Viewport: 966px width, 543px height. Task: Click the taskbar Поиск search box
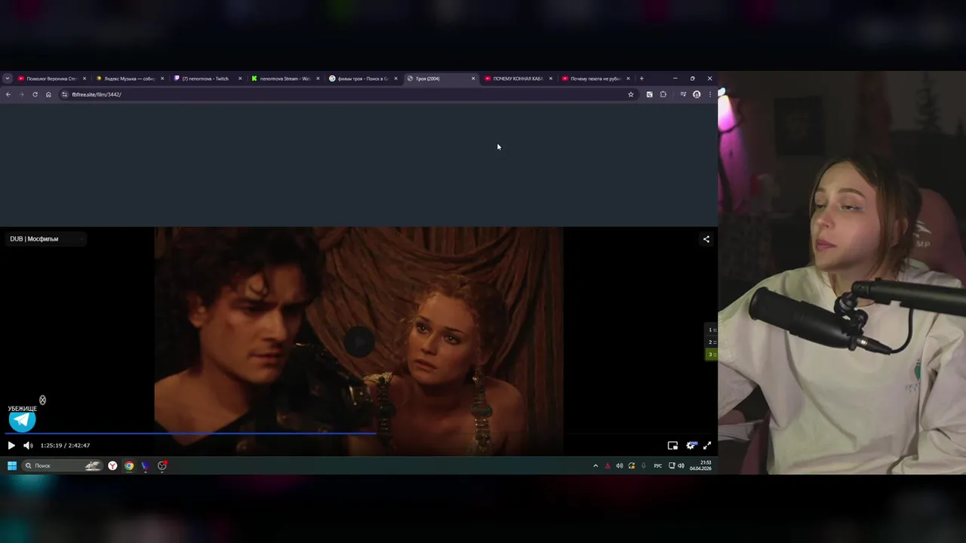[x=62, y=466]
